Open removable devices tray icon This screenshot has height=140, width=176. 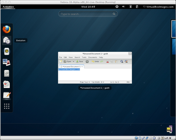pyautogui.click(x=169, y=129)
